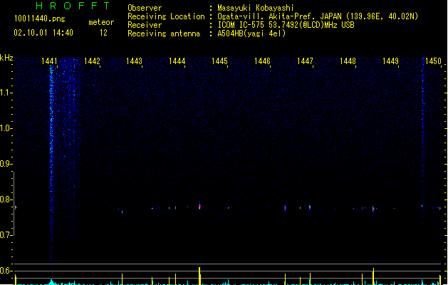Image resolution: width=448 pixels, height=285 pixels.
Task: Select the A504HB(yagi 4el) antenna text
Action: pos(251,33)
